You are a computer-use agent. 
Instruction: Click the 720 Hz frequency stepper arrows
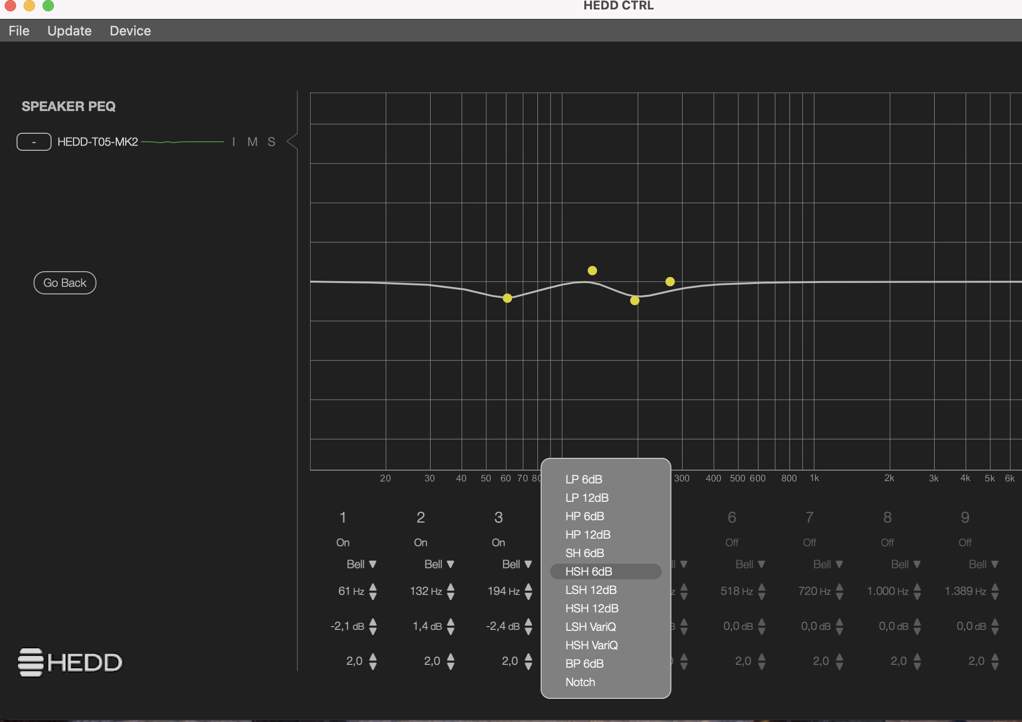coord(840,591)
